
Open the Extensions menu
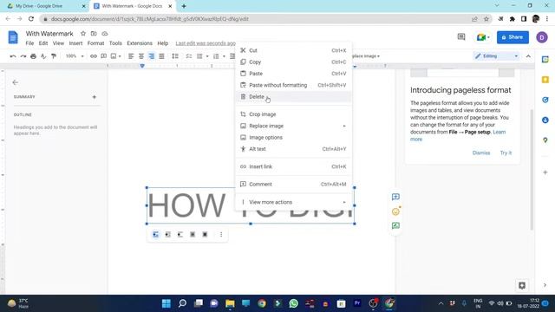click(x=140, y=43)
